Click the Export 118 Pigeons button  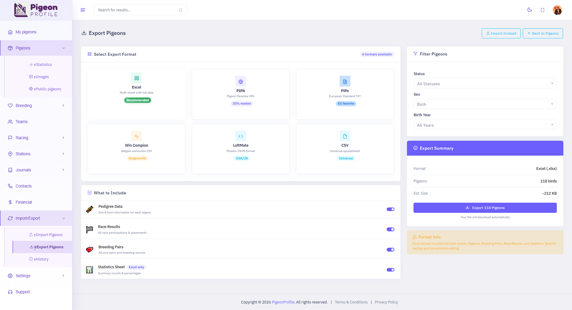pos(485,208)
